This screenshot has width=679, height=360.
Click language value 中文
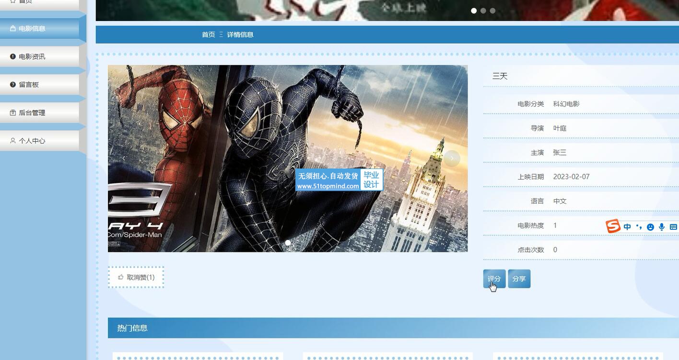560,201
